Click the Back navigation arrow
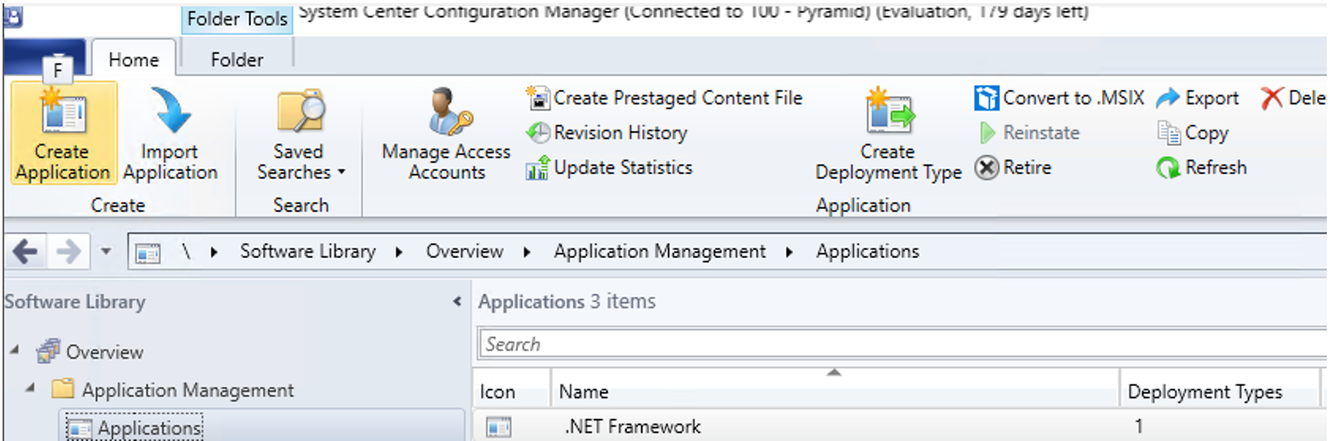The width and height of the screenshot is (1330, 441). pos(26,251)
